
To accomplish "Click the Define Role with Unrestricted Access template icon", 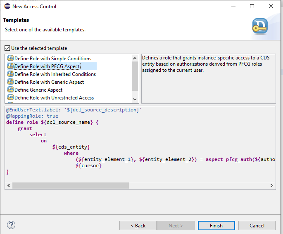I will click(x=10, y=97).
